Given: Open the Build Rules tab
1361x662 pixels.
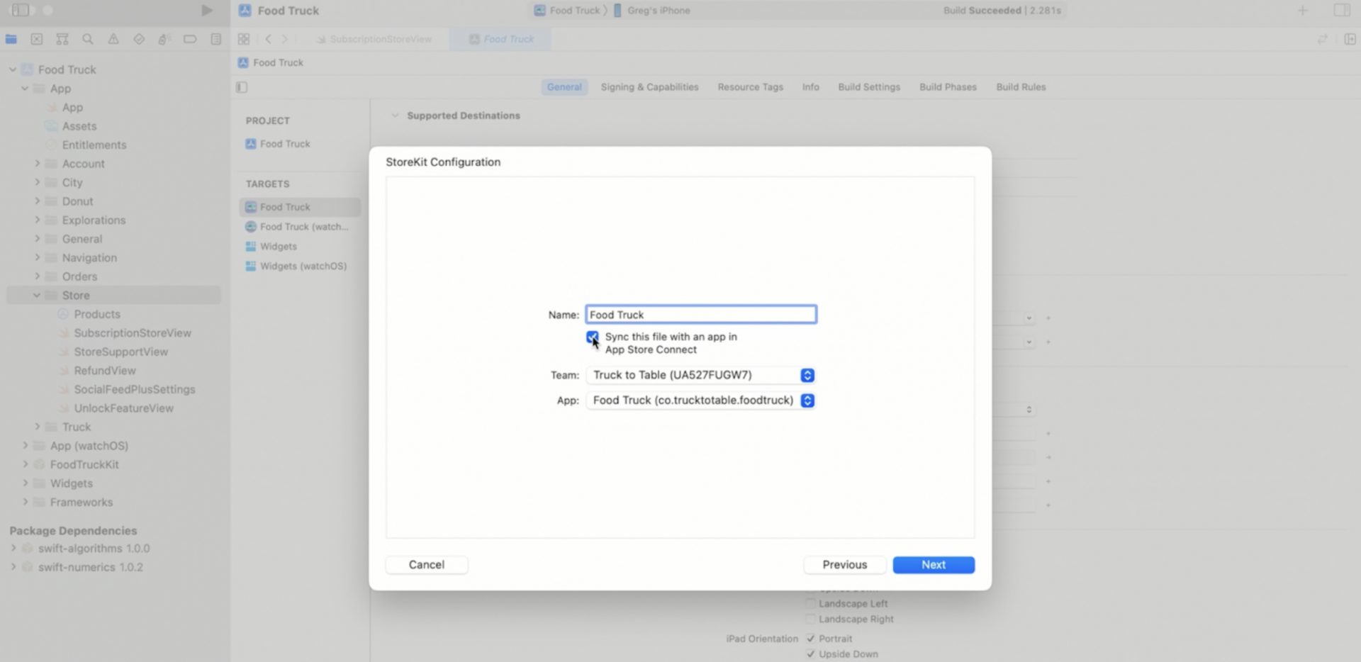Looking at the screenshot, I should pos(1021,87).
